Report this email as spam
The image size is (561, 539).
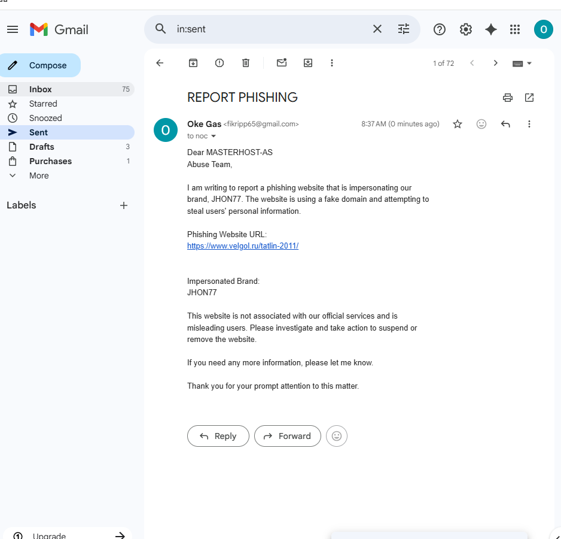219,63
